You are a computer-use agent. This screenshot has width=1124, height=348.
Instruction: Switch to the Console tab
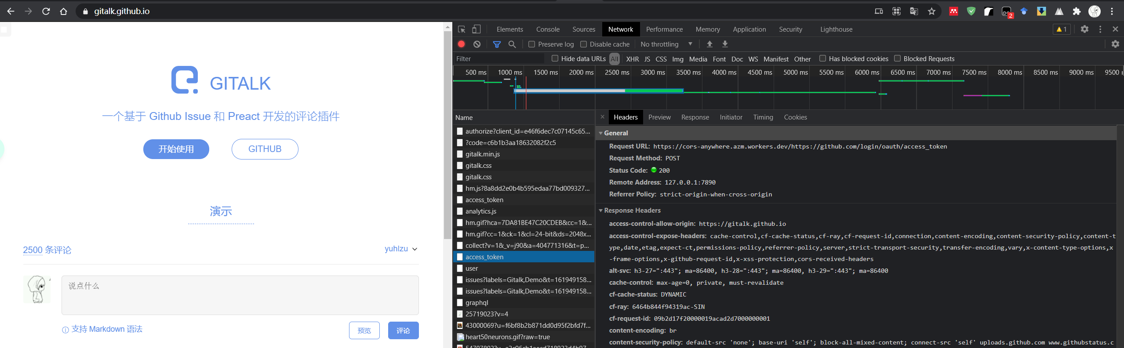[x=548, y=29]
